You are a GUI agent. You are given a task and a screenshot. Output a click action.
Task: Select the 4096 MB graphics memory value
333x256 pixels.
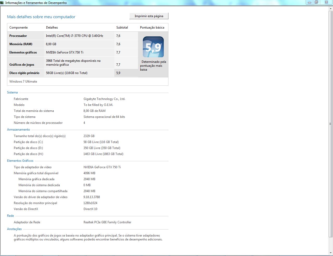coord(89,173)
